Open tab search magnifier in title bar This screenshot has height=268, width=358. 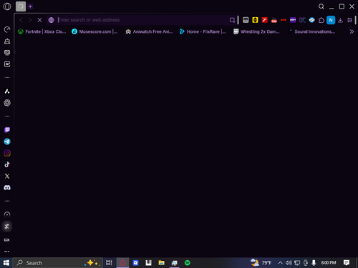pos(321,6)
